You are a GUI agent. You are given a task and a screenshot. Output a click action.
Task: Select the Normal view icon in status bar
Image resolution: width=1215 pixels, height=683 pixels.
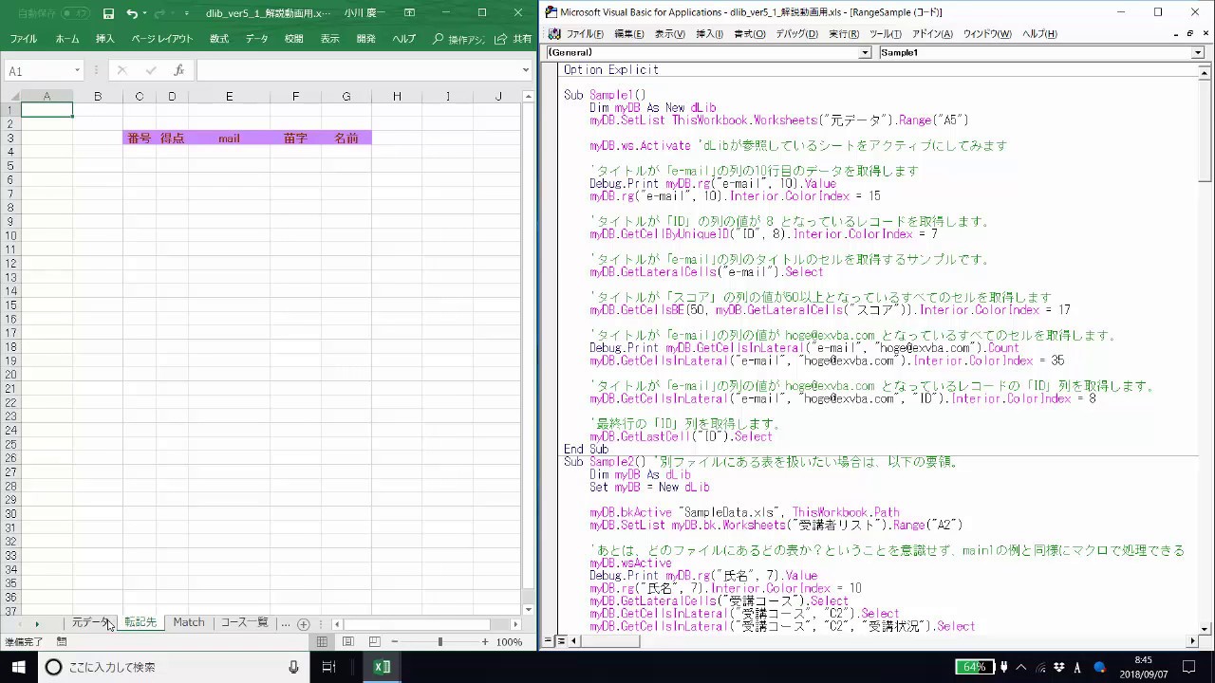tap(323, 641)
